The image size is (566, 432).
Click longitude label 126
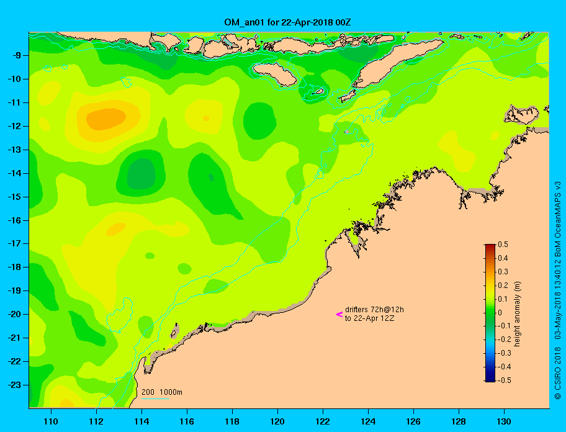click(x=413, y=421)
